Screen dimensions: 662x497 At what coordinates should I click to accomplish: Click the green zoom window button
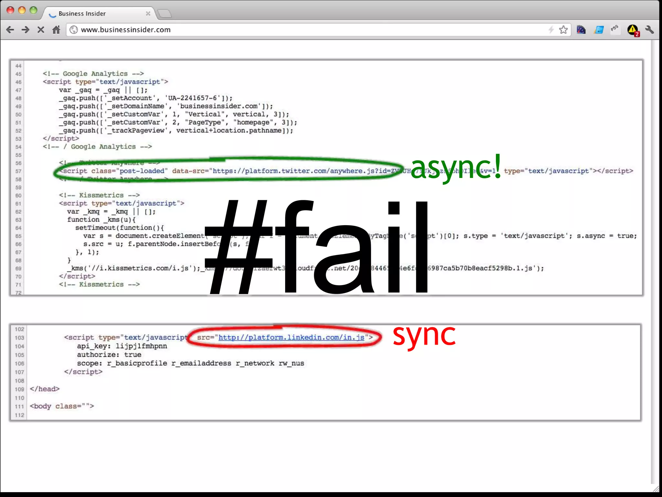click(34, 10)
